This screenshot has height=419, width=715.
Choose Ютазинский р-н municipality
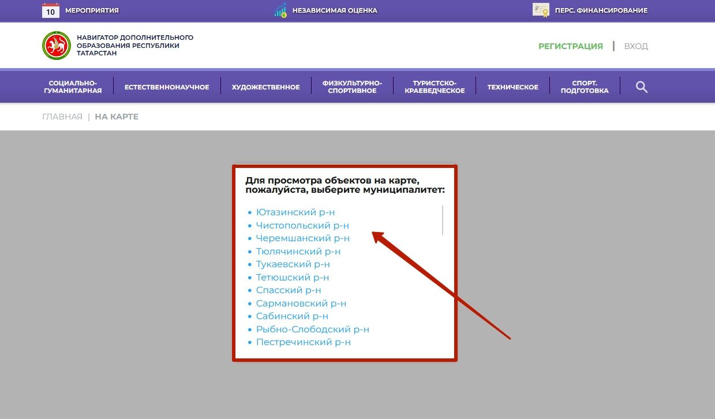pos(295,212)
